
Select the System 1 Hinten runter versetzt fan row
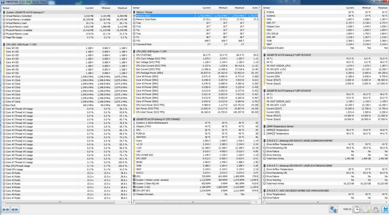click(x=195, y=180)
